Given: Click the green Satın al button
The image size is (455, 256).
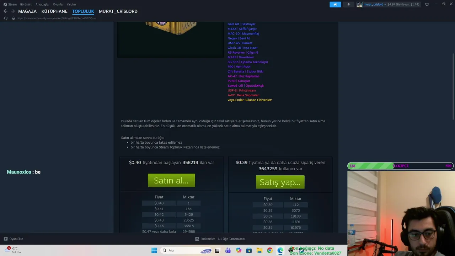Looking at the screenshot, I should coord(171,180).
